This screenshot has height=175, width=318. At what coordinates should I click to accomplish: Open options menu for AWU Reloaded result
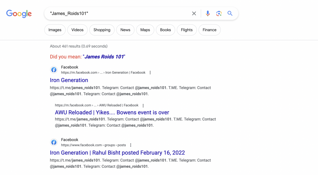pyautogui.click(x=143, y=105)
